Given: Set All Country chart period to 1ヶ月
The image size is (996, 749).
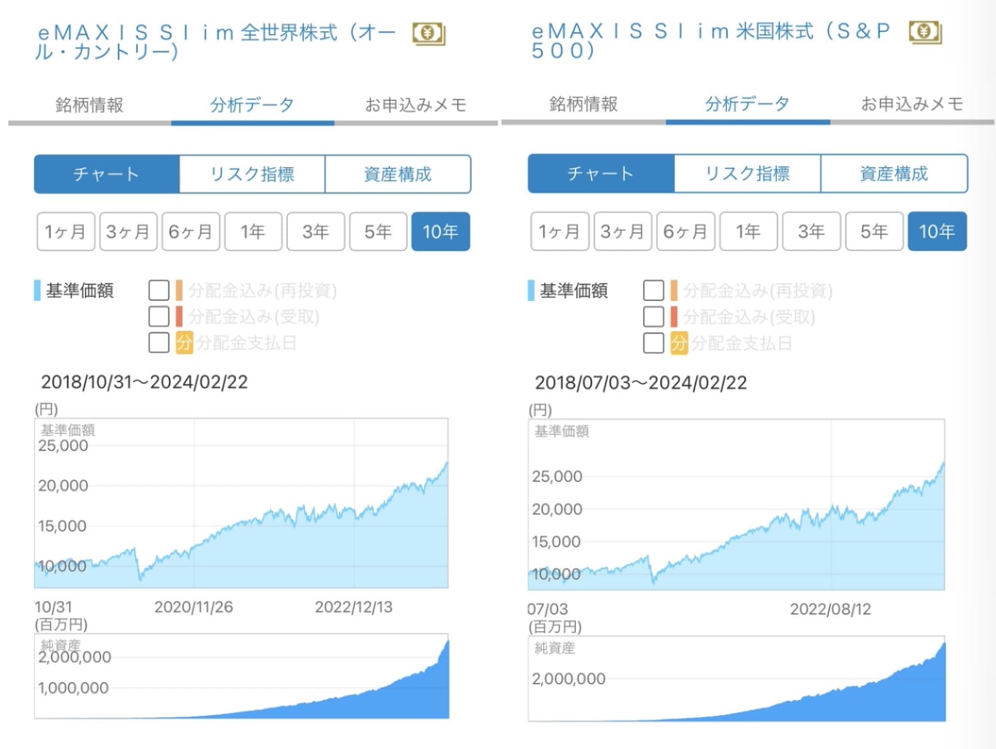Looking at the screenshot, I should click(x=66, y=232).
